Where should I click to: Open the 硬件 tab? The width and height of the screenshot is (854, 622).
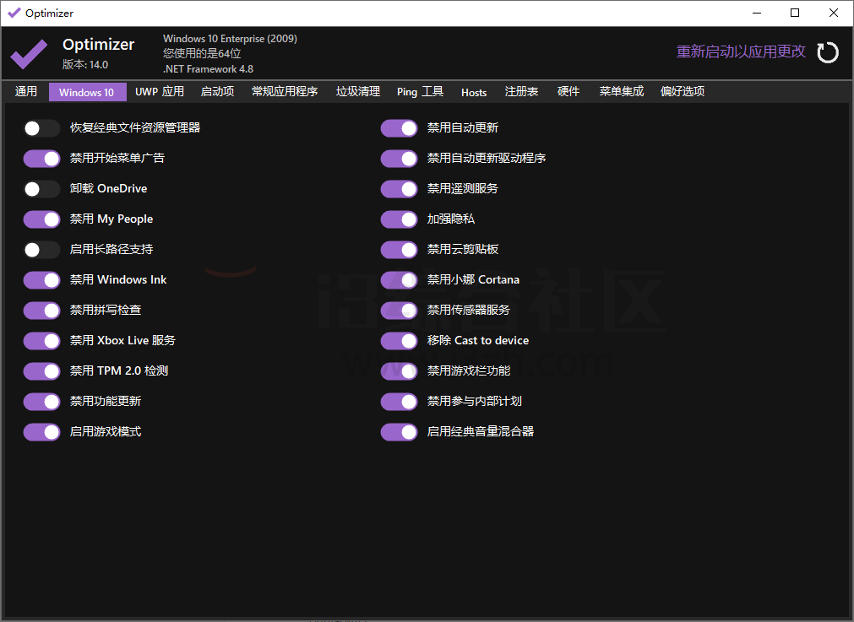568,91
